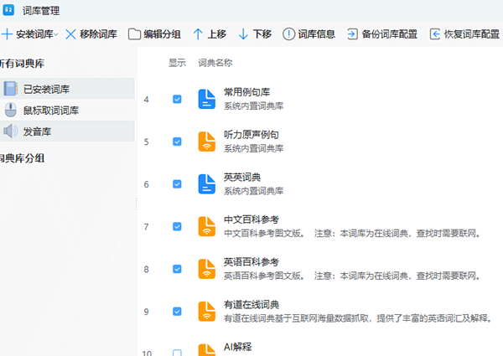Move the dictionary up with 上移
The height and width of the screenshot is (356, 503).
click(209, 34)
